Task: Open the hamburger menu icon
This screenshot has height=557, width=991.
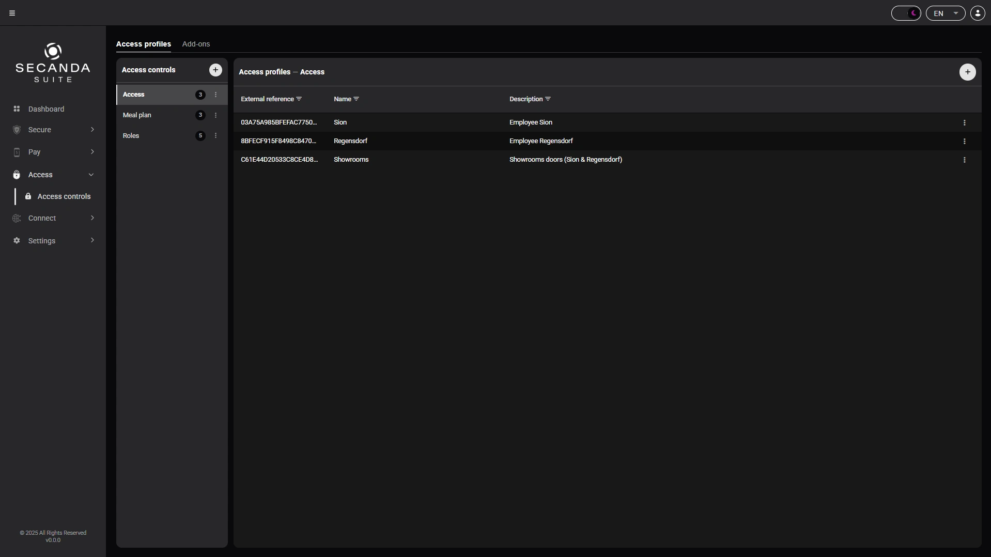Action: click(12, 13)
